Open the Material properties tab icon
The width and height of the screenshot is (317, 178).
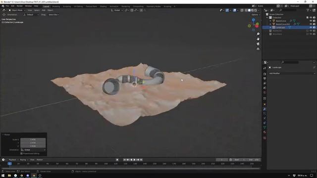point(264,132)
